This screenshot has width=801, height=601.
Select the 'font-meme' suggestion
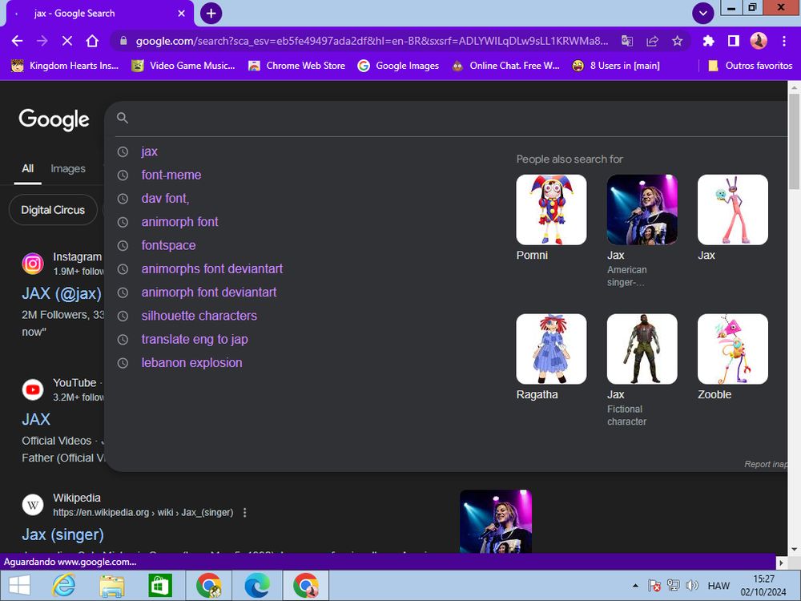[171, 175]
